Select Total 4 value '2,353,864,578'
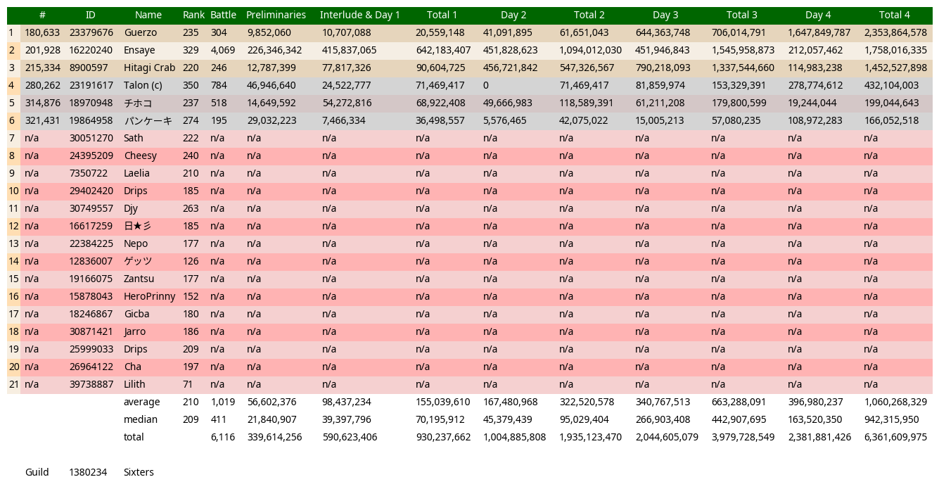 pyautogui.click(x=895, y=32)
